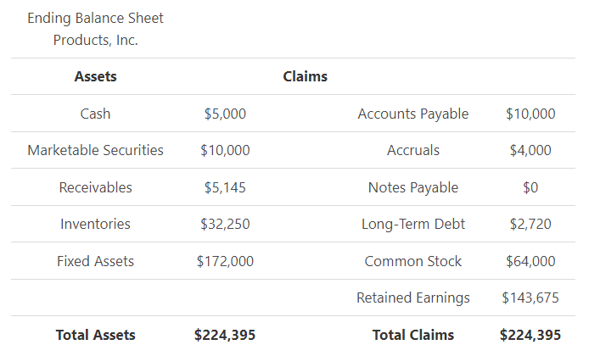
Task: Select the Receivables amount $5,145
Action: click(225, 187)
